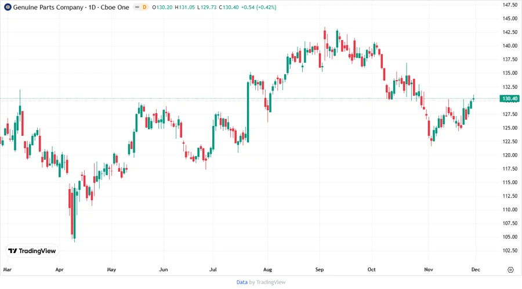The height and width of the screenshot is (289, 522).
Task: Click the high value H131.05
Action: (185, 8)
